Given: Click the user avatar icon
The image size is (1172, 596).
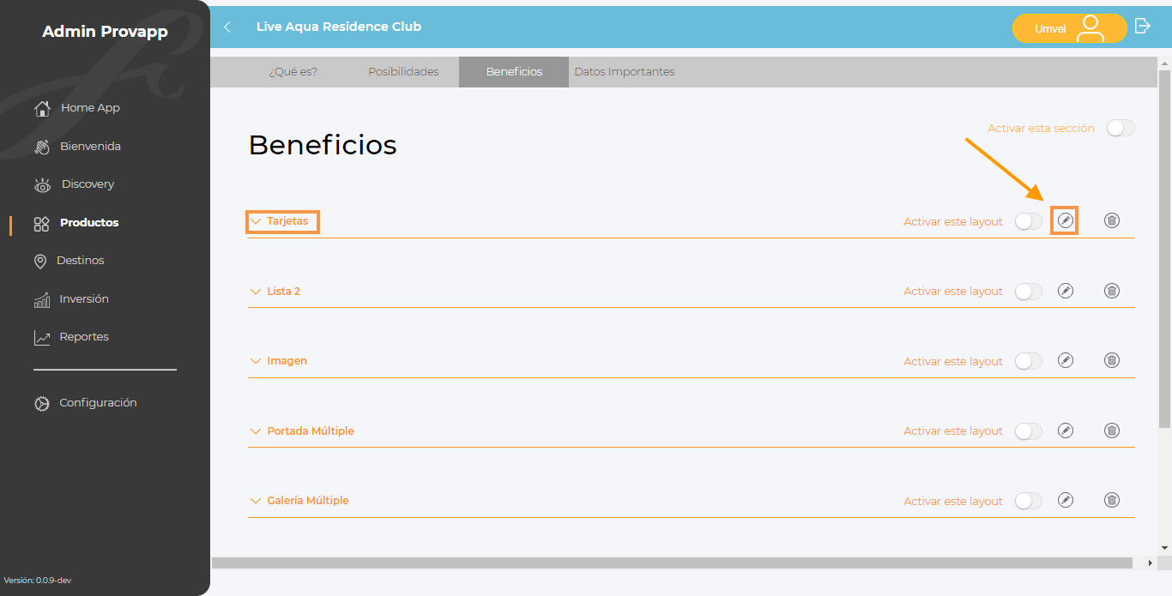Looking at the screenshot, I should pos(1090,28).
